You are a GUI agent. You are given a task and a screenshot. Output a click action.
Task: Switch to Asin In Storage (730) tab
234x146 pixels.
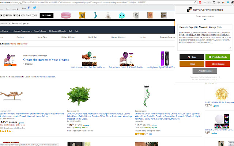(x=210, y=27)
